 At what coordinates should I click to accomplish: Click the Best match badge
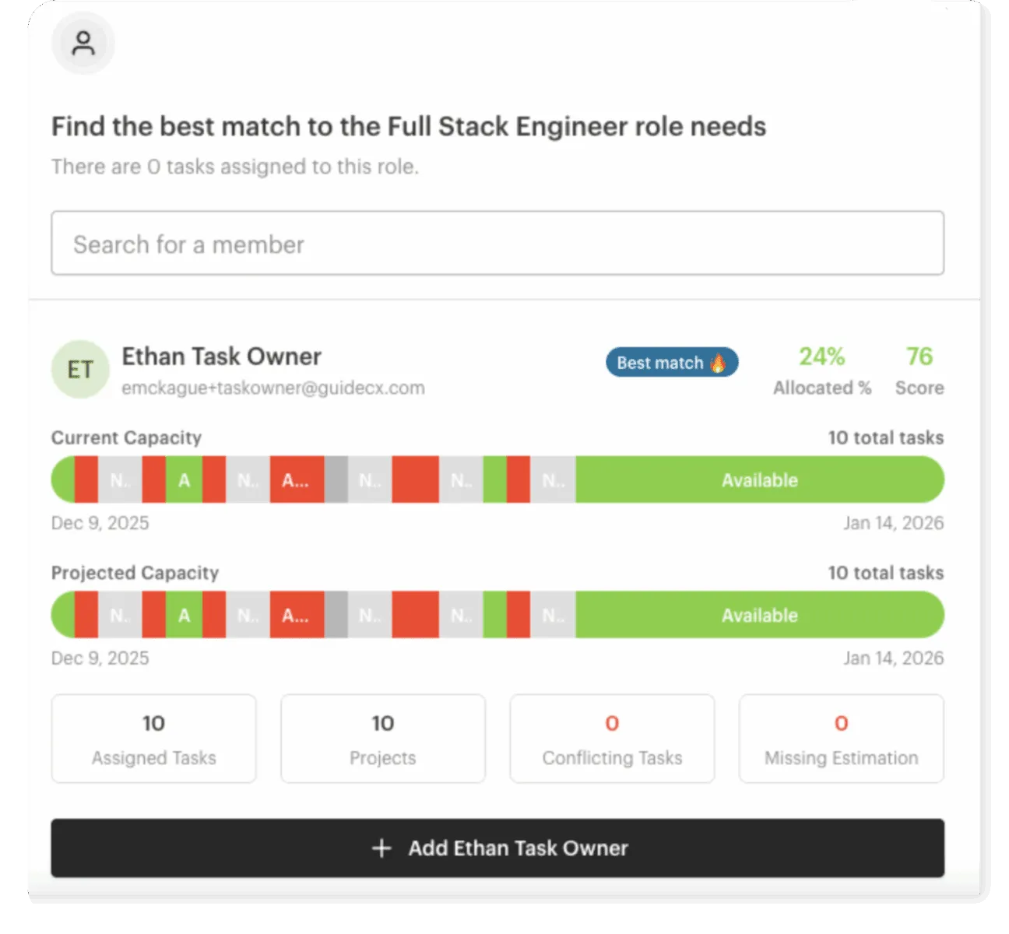(x=671, y=363)
